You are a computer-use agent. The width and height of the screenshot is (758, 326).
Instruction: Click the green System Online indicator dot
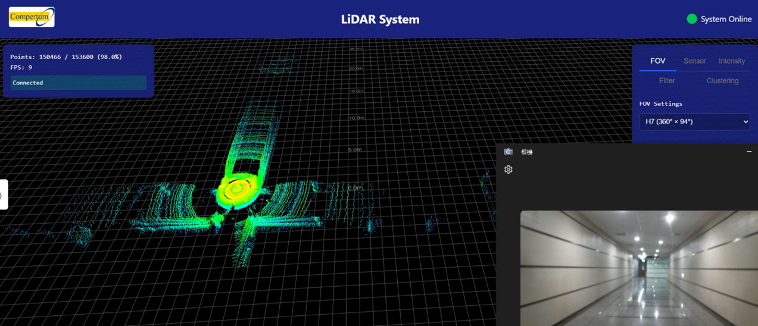[691, 19]
